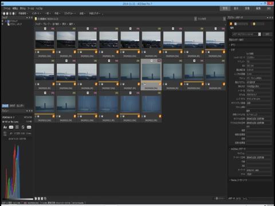Open the folder panel header dropdown arrow
This screenshot has height=206, width=275.
(x=27, y=18)
